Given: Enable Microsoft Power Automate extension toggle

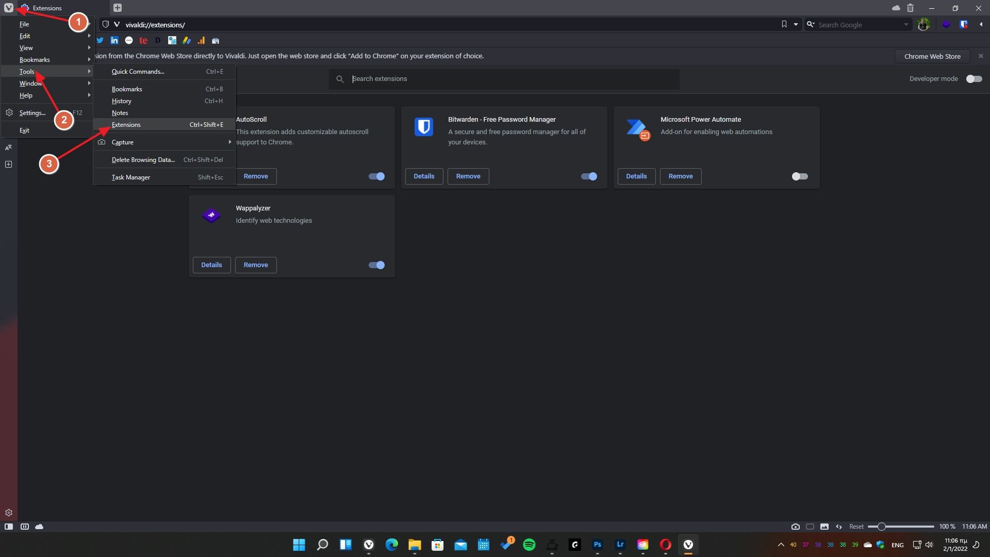Looking at the screenshot, I should pyautogui.click(x=800, y=176).
